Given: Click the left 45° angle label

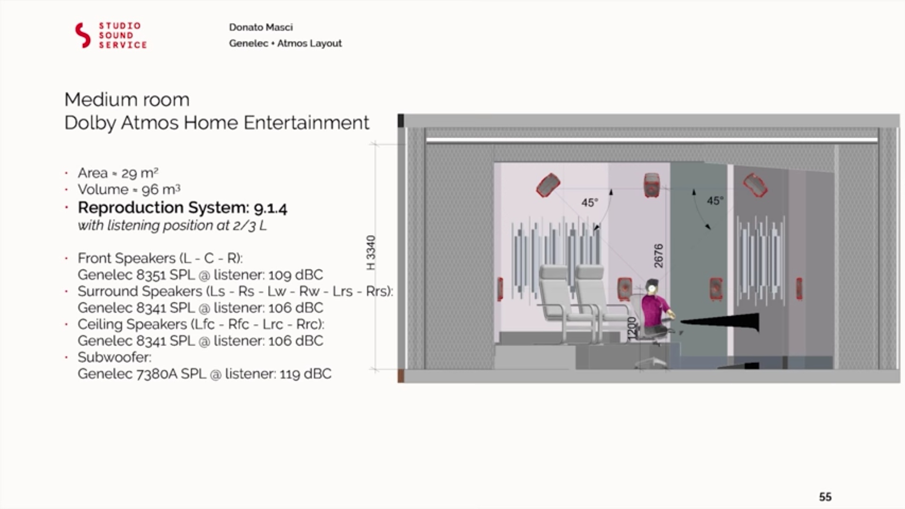Looking at the screenshot, I should point(589,203).
